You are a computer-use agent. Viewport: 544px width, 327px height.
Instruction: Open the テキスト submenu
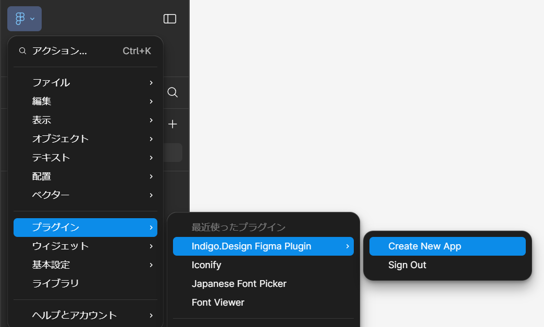pos(85,157)
